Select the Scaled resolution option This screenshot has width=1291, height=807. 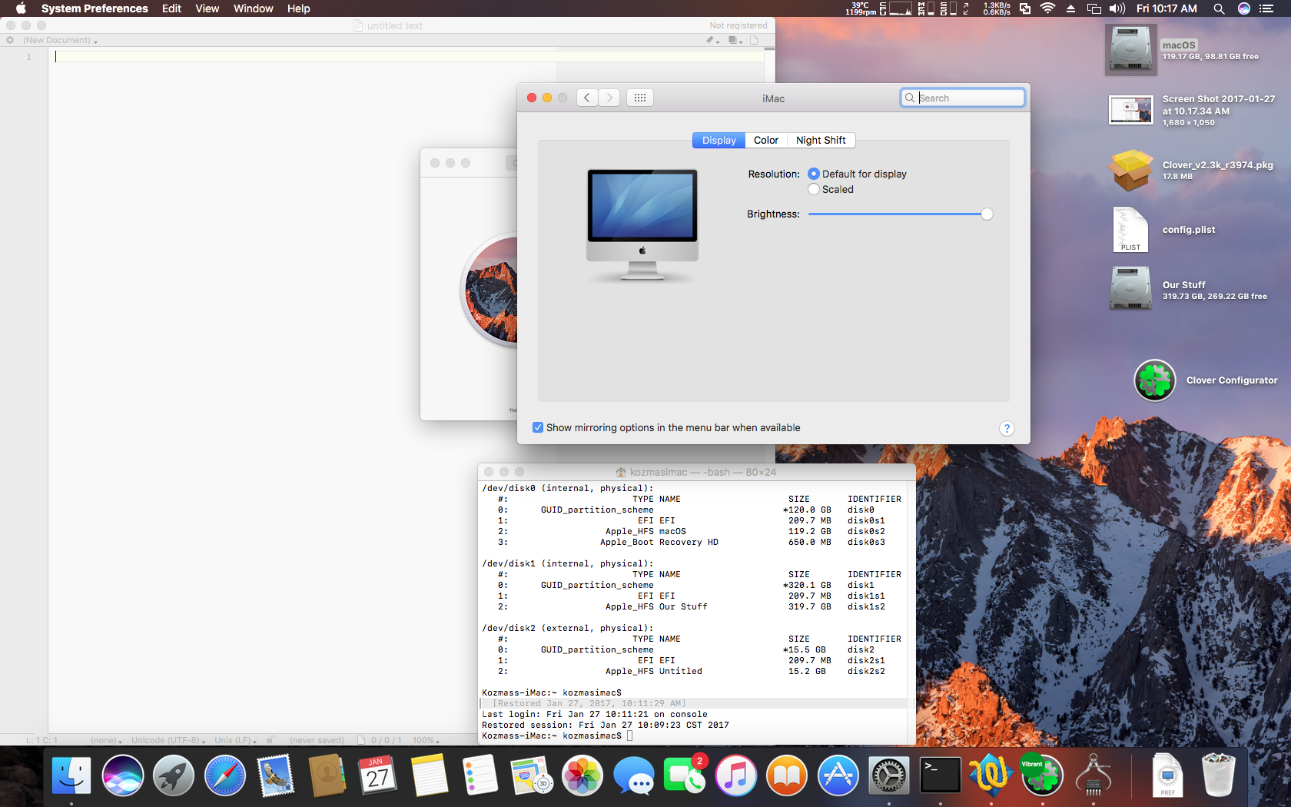pos(831,189)
